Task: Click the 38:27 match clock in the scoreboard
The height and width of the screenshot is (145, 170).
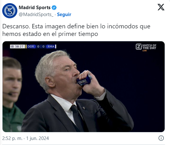Action: click(x=19, y=46)
